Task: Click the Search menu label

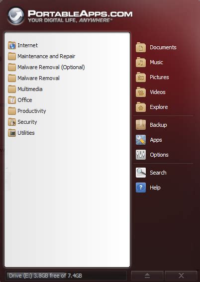Action: 158,173
